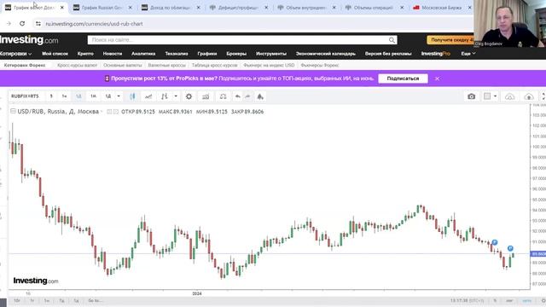Open the Мой список menu
The image size is (546, 307).
55,54
